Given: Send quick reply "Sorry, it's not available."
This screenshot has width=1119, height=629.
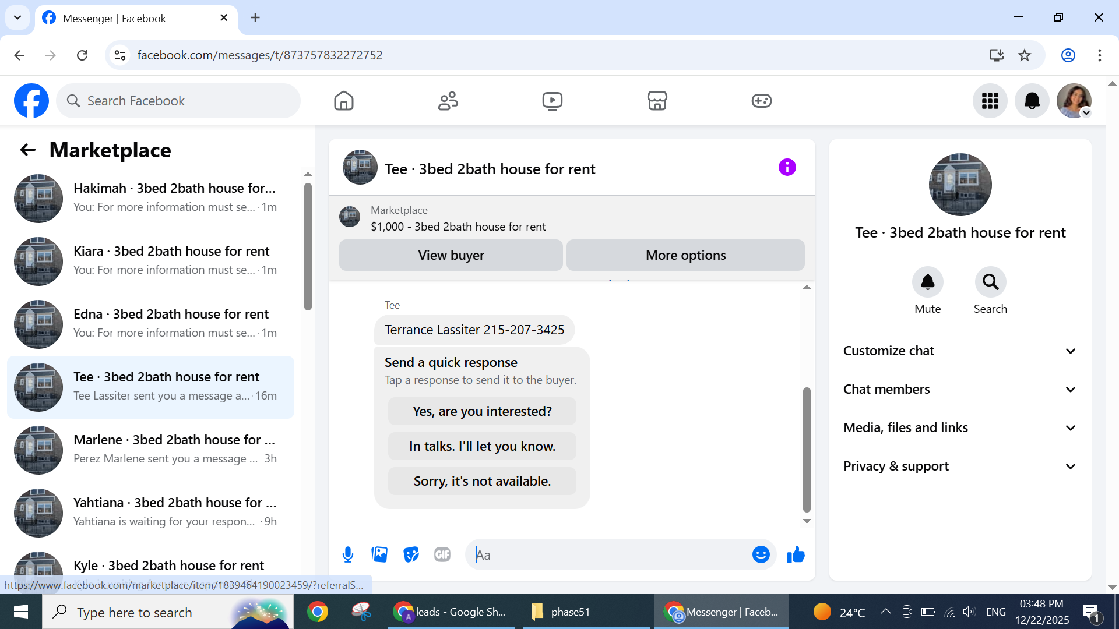Looking at the screenshot, I should pyautogui.click(x=482, y=481).
